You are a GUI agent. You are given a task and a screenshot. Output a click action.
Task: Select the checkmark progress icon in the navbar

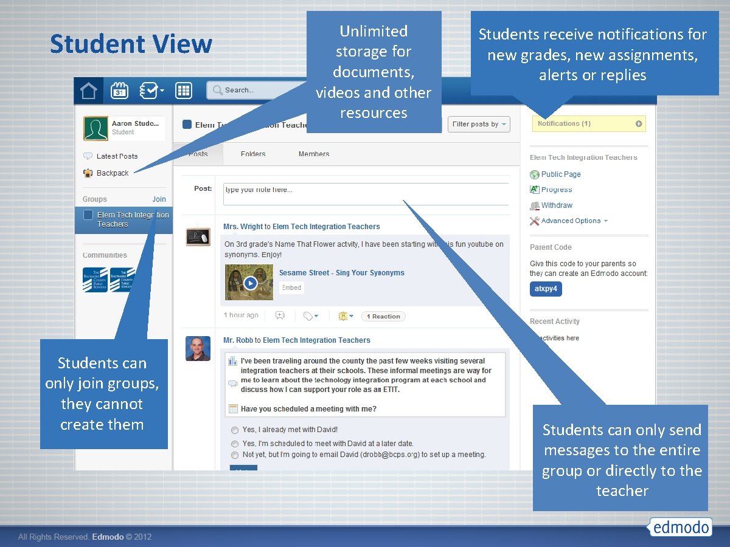148,90
